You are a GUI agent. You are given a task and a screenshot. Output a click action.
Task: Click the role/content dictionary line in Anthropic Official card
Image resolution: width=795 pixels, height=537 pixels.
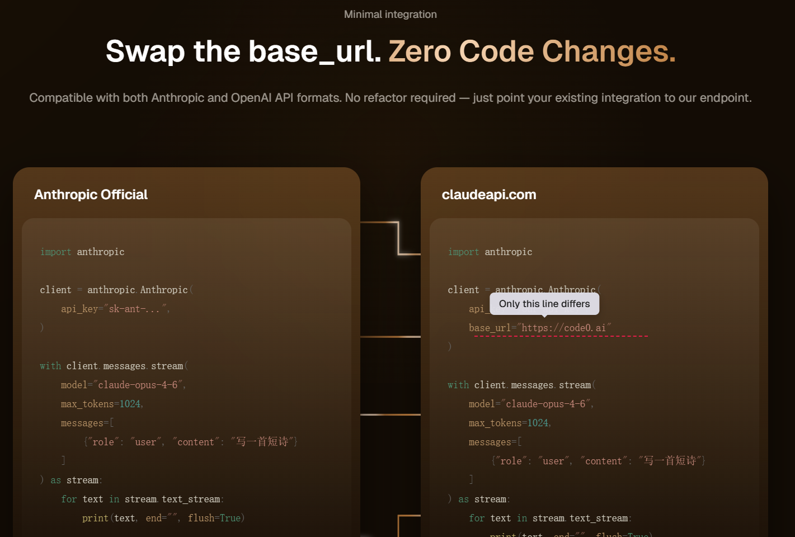190,442
